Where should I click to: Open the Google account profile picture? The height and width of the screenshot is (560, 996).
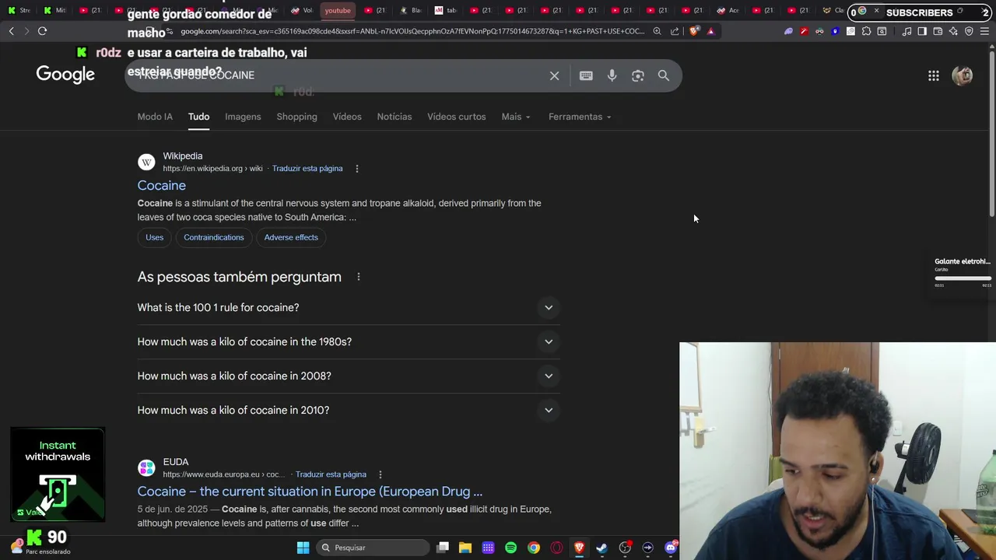pyautogui.click(x=963, y=75)
